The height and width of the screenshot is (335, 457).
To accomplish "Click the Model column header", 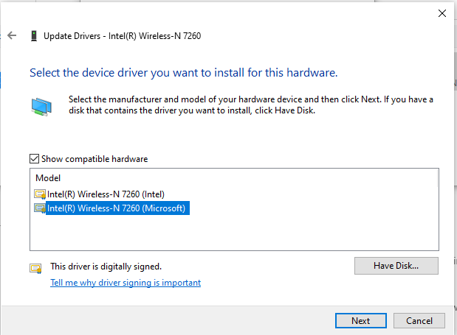I will click(48, 177).
